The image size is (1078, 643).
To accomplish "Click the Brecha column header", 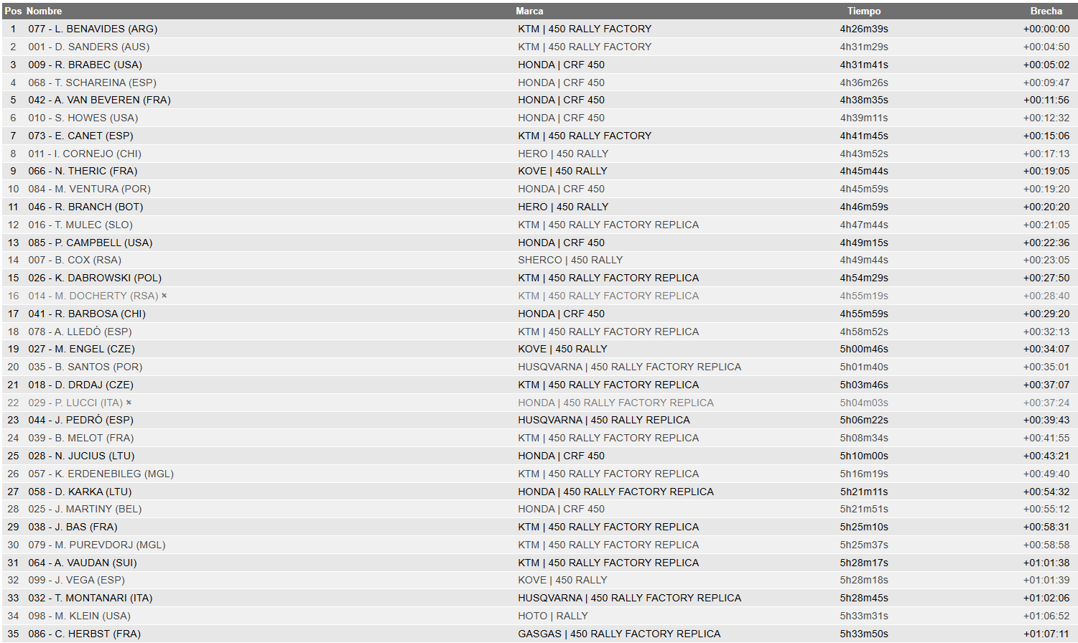I will [x=1046, y=11].
